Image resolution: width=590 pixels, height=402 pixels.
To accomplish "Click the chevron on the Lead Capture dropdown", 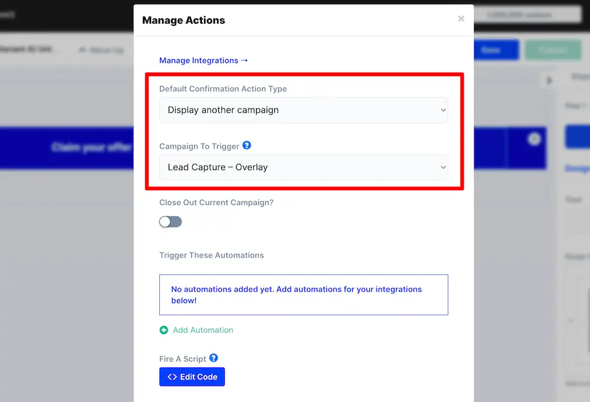I will [443, 167].
